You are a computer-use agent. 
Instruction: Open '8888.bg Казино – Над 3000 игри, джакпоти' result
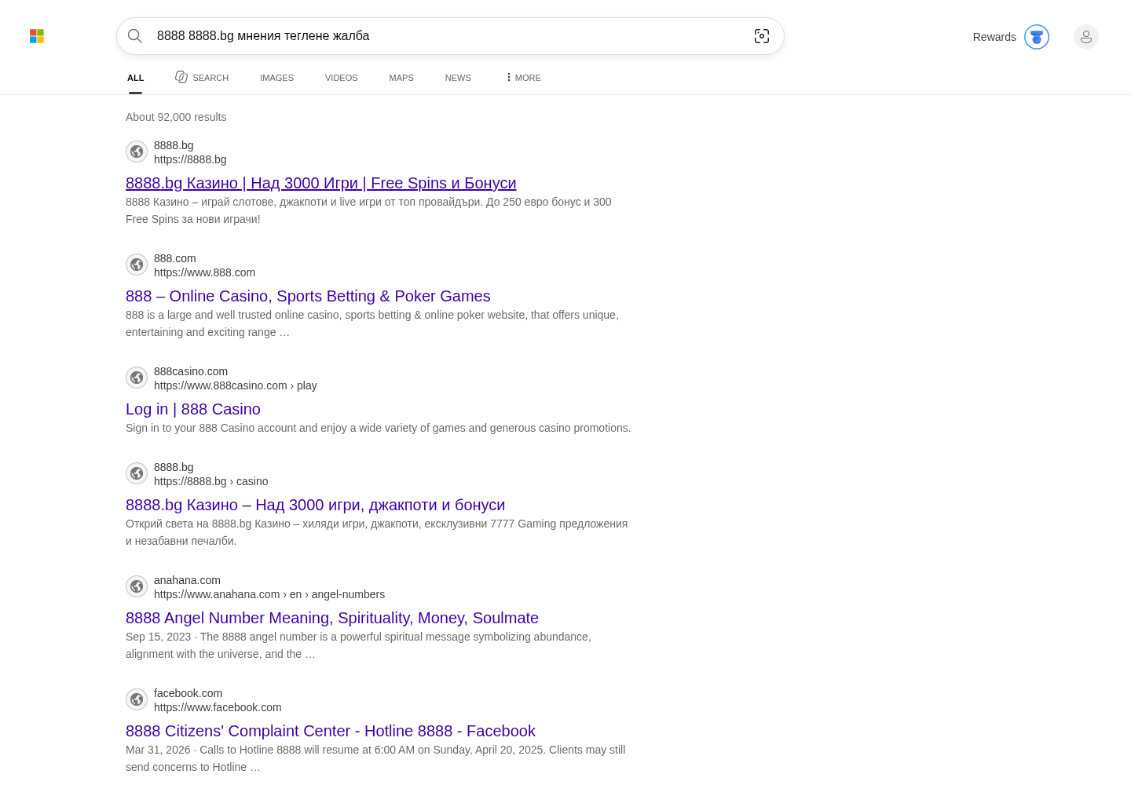(x=316, y=505)
